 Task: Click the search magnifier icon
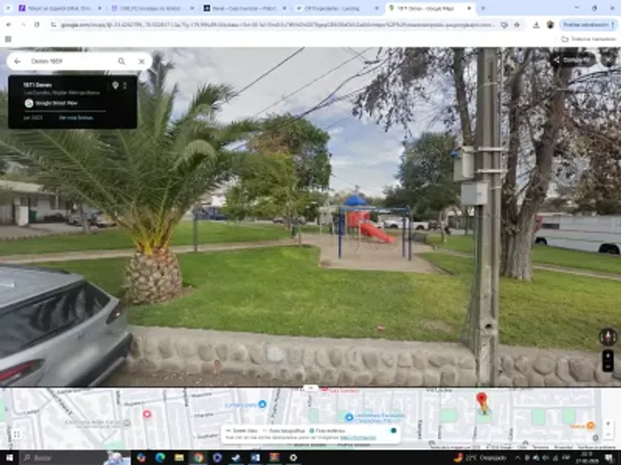(121, 61)
